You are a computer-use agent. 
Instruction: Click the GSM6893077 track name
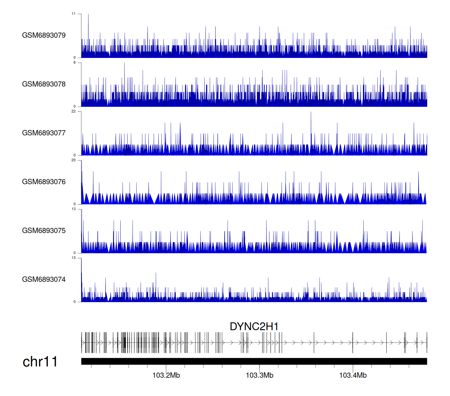[x=44, y=133]
